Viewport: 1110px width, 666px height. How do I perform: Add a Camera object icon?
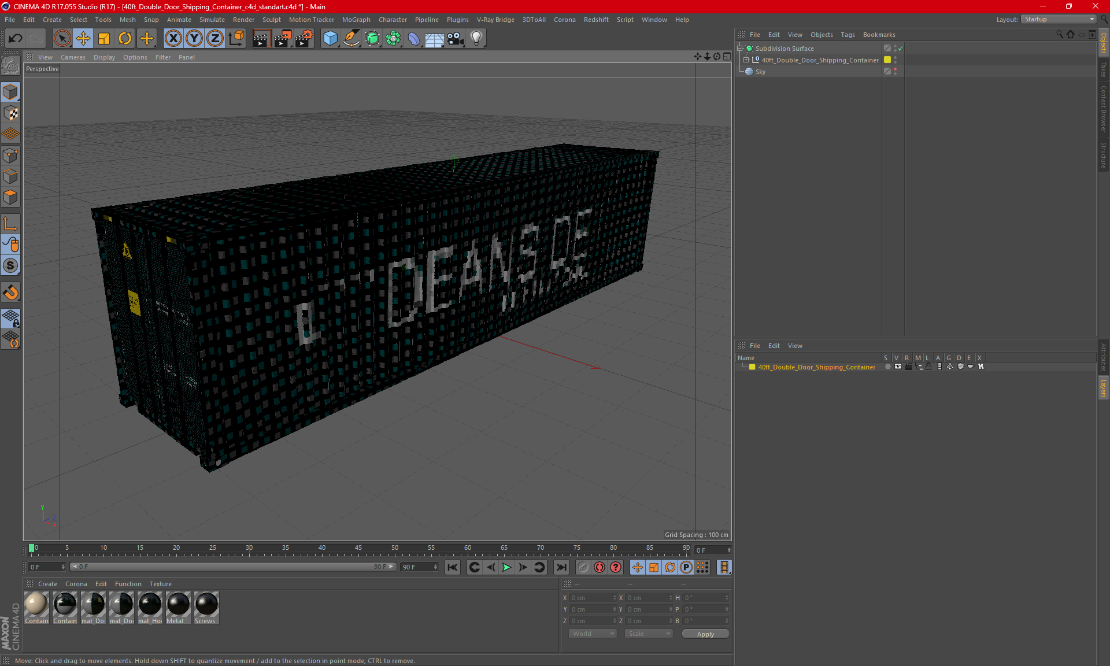tap(455, 38)
